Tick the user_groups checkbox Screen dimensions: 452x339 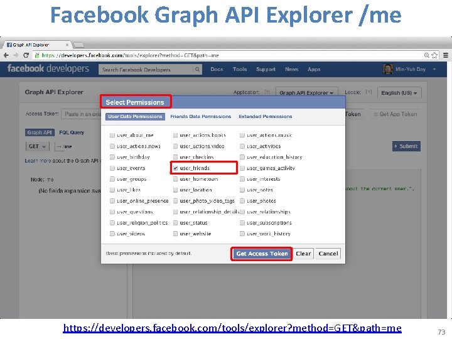click(112, 179)
